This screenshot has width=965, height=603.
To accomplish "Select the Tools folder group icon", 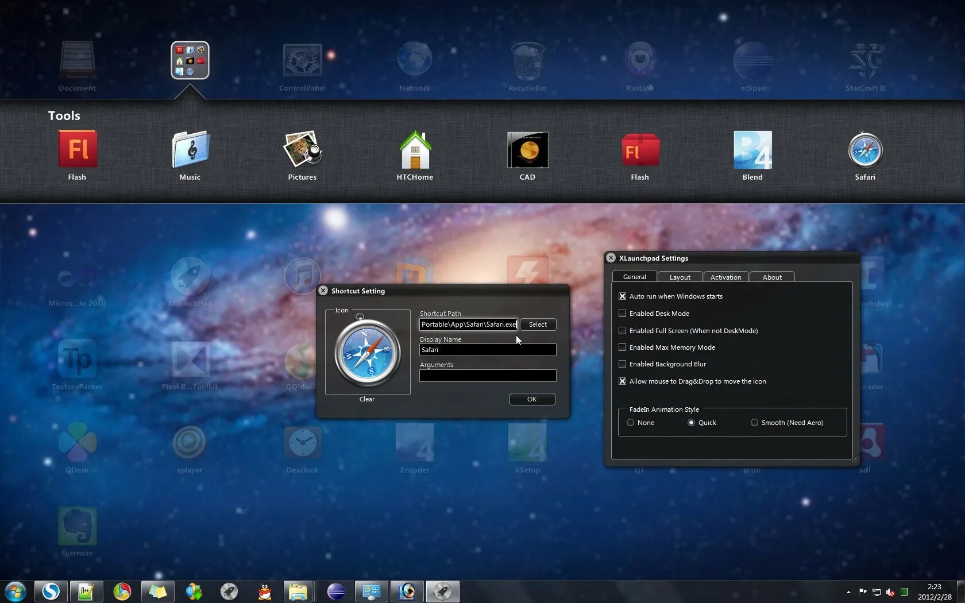I will coord(190,60).
